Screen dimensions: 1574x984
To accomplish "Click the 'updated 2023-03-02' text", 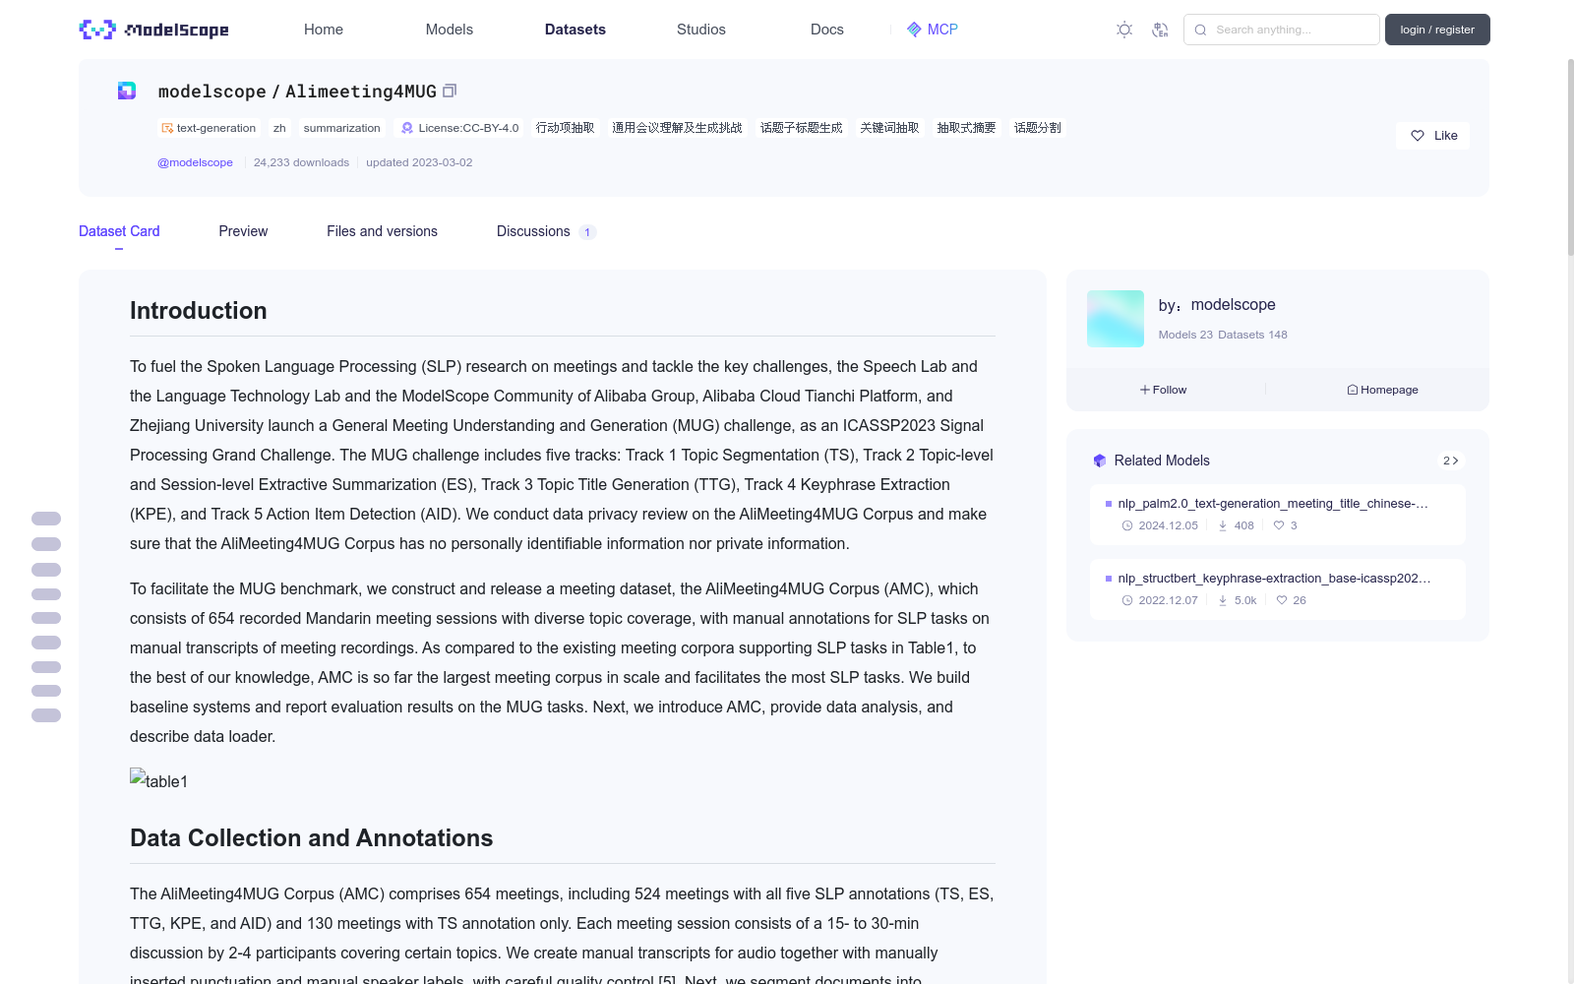I will [419, 162].
